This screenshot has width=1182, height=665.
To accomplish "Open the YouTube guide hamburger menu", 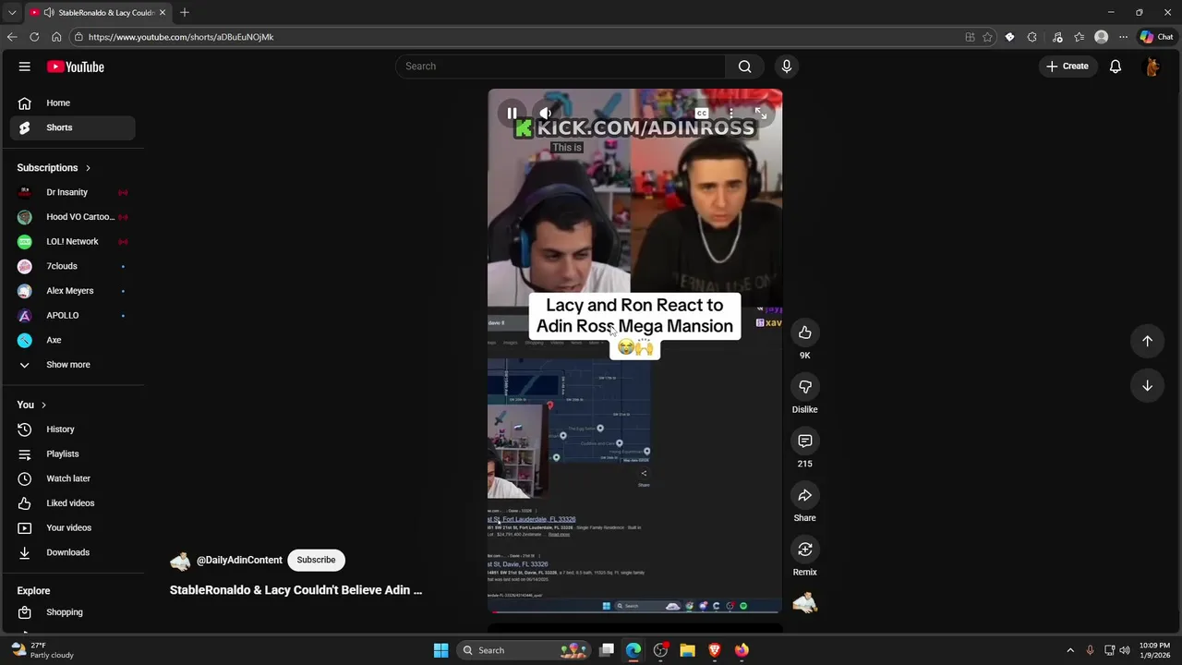I will click(x=25, y=66).
